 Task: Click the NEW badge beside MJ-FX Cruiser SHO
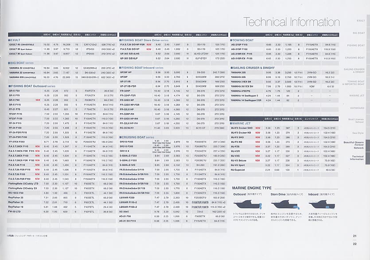(x=258, y=128)
